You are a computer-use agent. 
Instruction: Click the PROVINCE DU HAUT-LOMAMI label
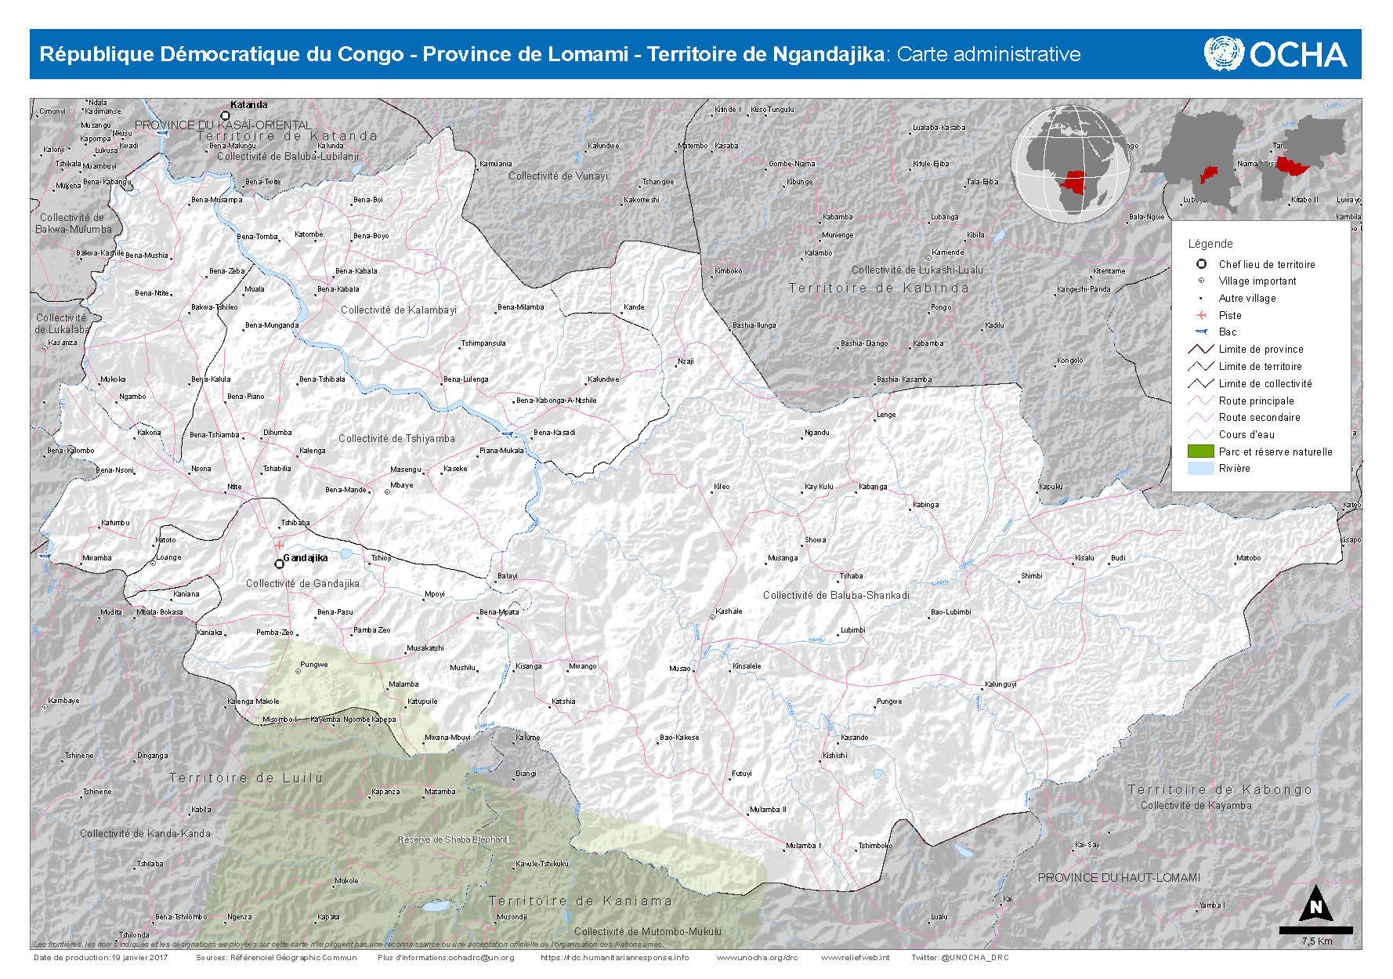1119,877
